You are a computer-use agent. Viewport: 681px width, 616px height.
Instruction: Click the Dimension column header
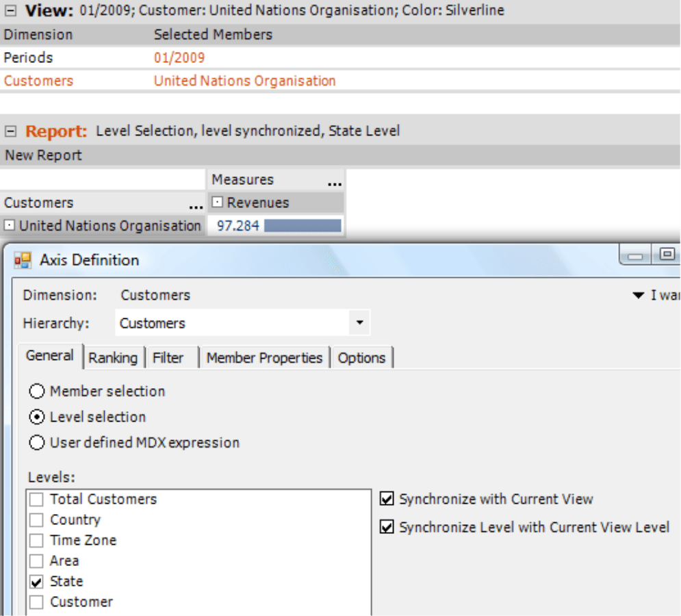[x=38, y=35]
